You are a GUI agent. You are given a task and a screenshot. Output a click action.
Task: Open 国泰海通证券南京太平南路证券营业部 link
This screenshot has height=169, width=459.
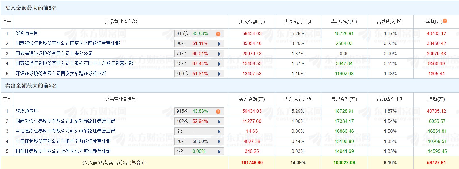click(68, 43)
